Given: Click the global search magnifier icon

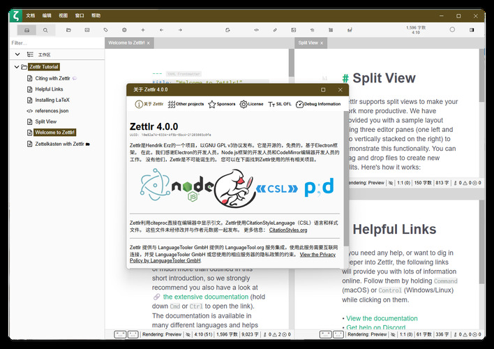Looking at the screenshot, I should coord(45,30).
